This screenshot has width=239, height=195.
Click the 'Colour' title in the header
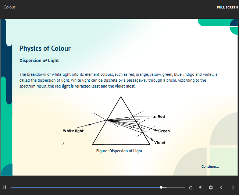pyautogui.click(x=10, y=7)
